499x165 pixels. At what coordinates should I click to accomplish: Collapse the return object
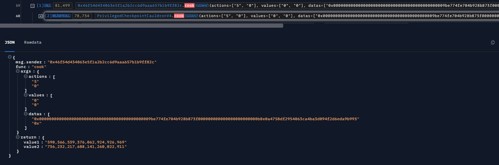tap(18, 137)
